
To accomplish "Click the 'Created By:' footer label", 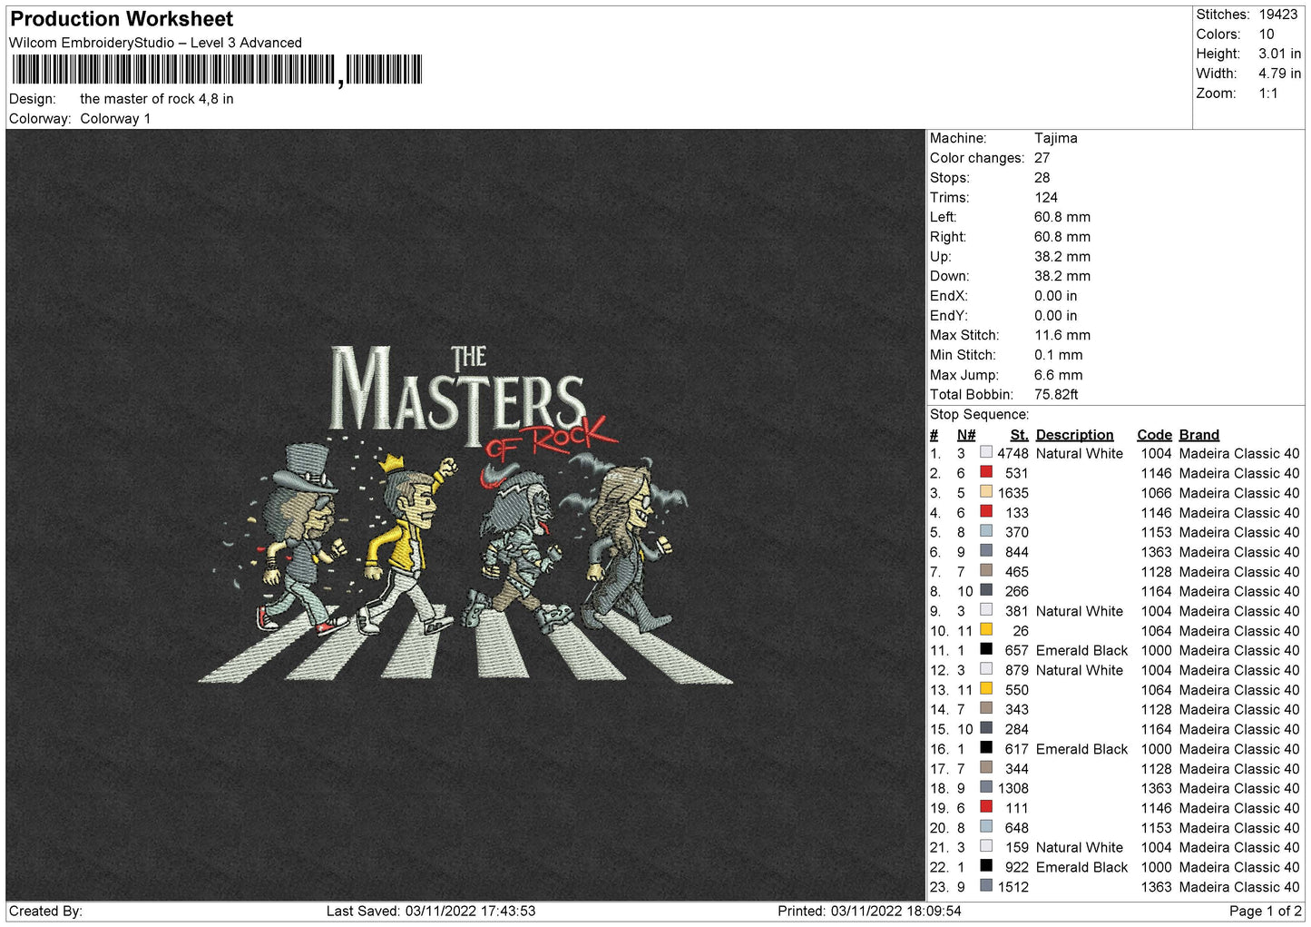I will coord(45,911).
